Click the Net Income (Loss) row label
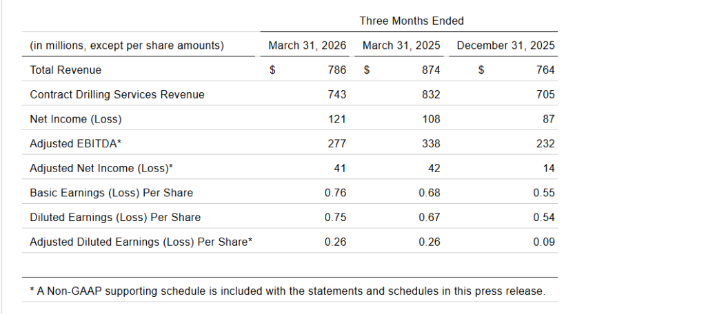 [76, 119]
